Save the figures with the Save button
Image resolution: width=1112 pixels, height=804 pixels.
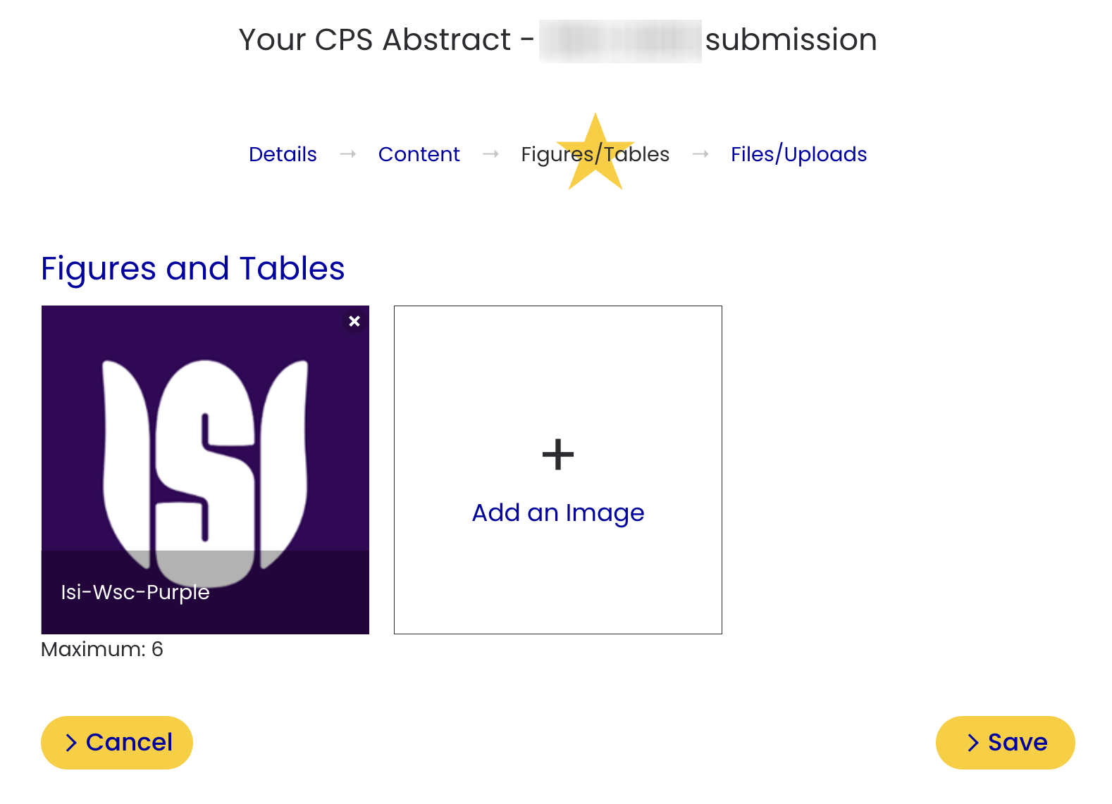(1005, 743)
